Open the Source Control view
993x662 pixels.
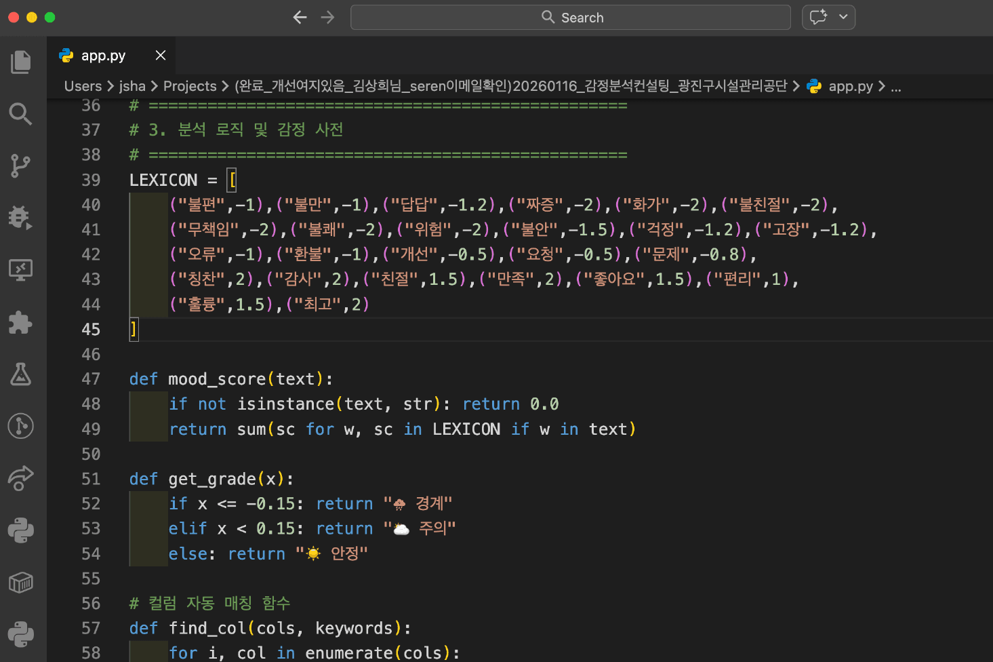pos(21,165)
